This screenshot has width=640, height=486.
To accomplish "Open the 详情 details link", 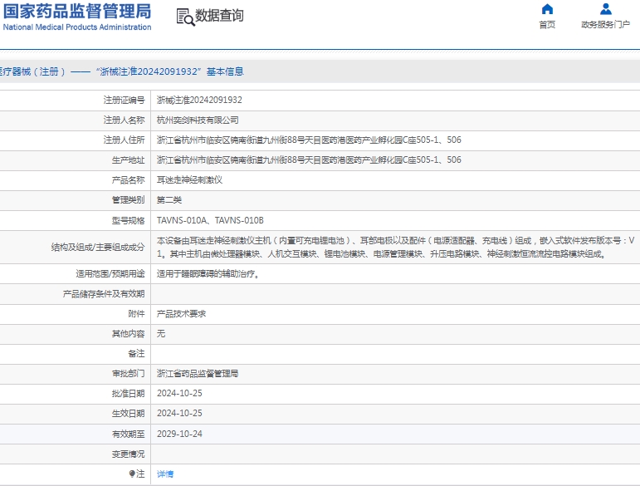I will [165, 474].
